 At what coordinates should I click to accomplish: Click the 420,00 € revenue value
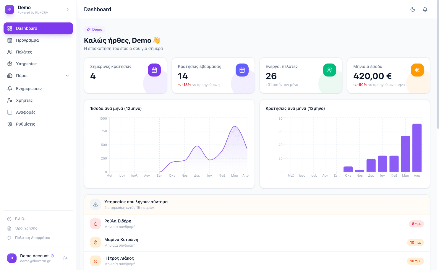coord(372,76)
